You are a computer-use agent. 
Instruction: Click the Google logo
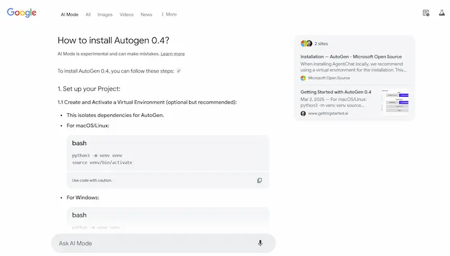[x=21, y=12]
